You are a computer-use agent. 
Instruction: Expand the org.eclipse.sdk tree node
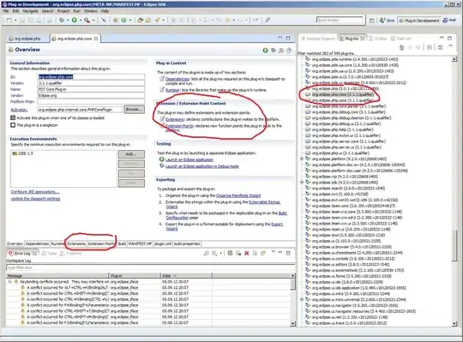click(x=302, y=183)
